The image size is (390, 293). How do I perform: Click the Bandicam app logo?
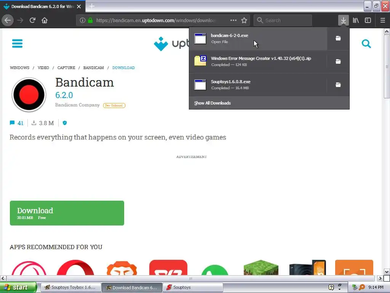pyautogui.click(x=29, y=95)
